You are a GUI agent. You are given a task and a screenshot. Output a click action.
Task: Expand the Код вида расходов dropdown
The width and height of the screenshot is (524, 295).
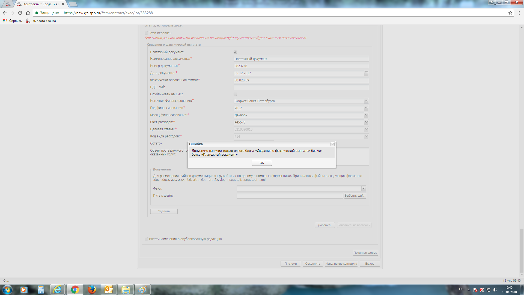[x=366, y=137]
